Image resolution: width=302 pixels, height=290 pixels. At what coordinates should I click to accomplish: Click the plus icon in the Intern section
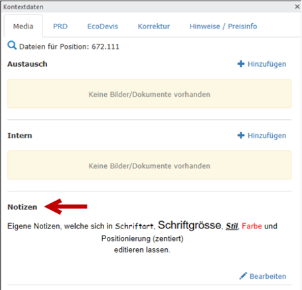241,135
